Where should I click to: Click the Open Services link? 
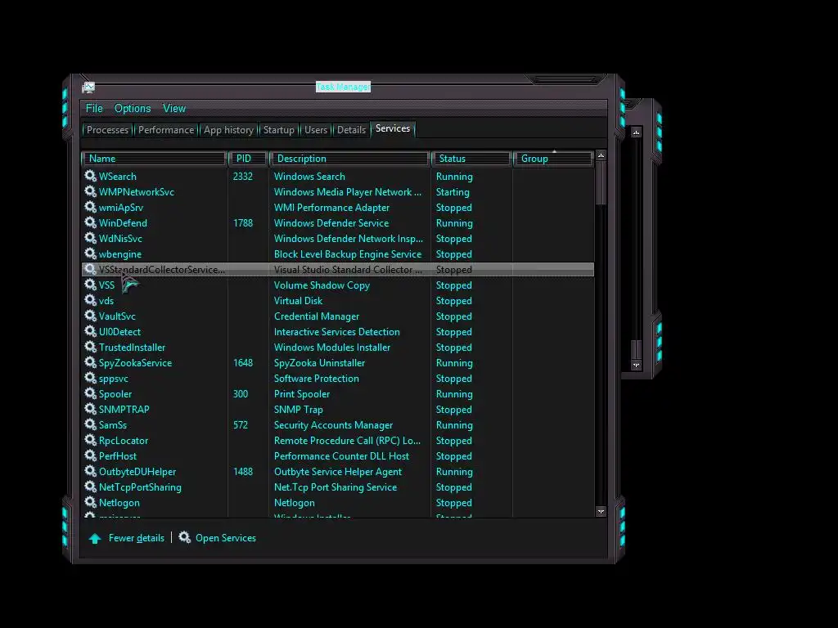pos(226,538)
